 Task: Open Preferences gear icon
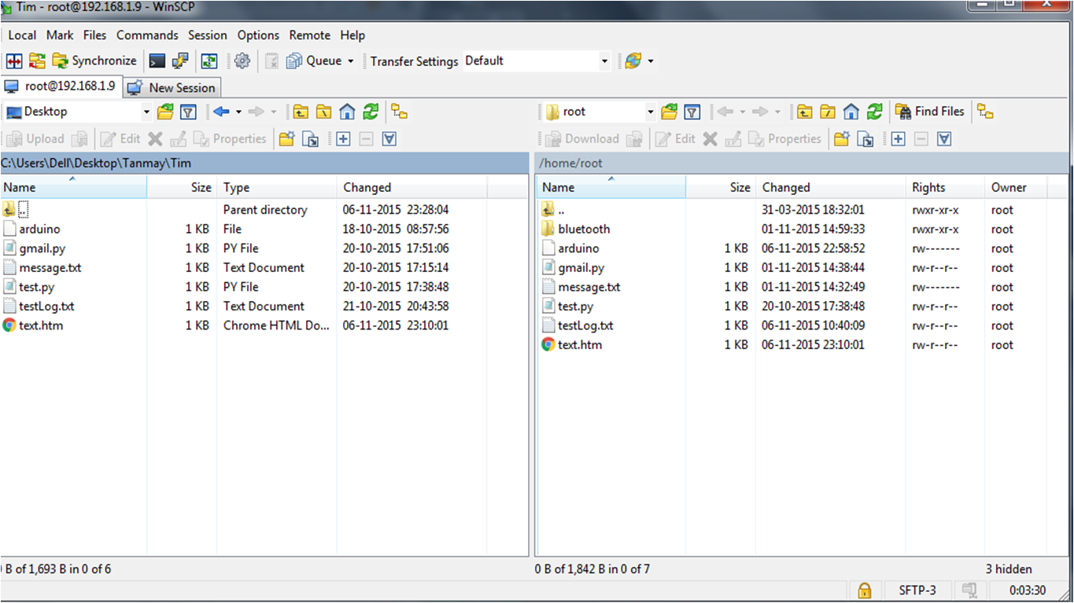pos(242,61)
